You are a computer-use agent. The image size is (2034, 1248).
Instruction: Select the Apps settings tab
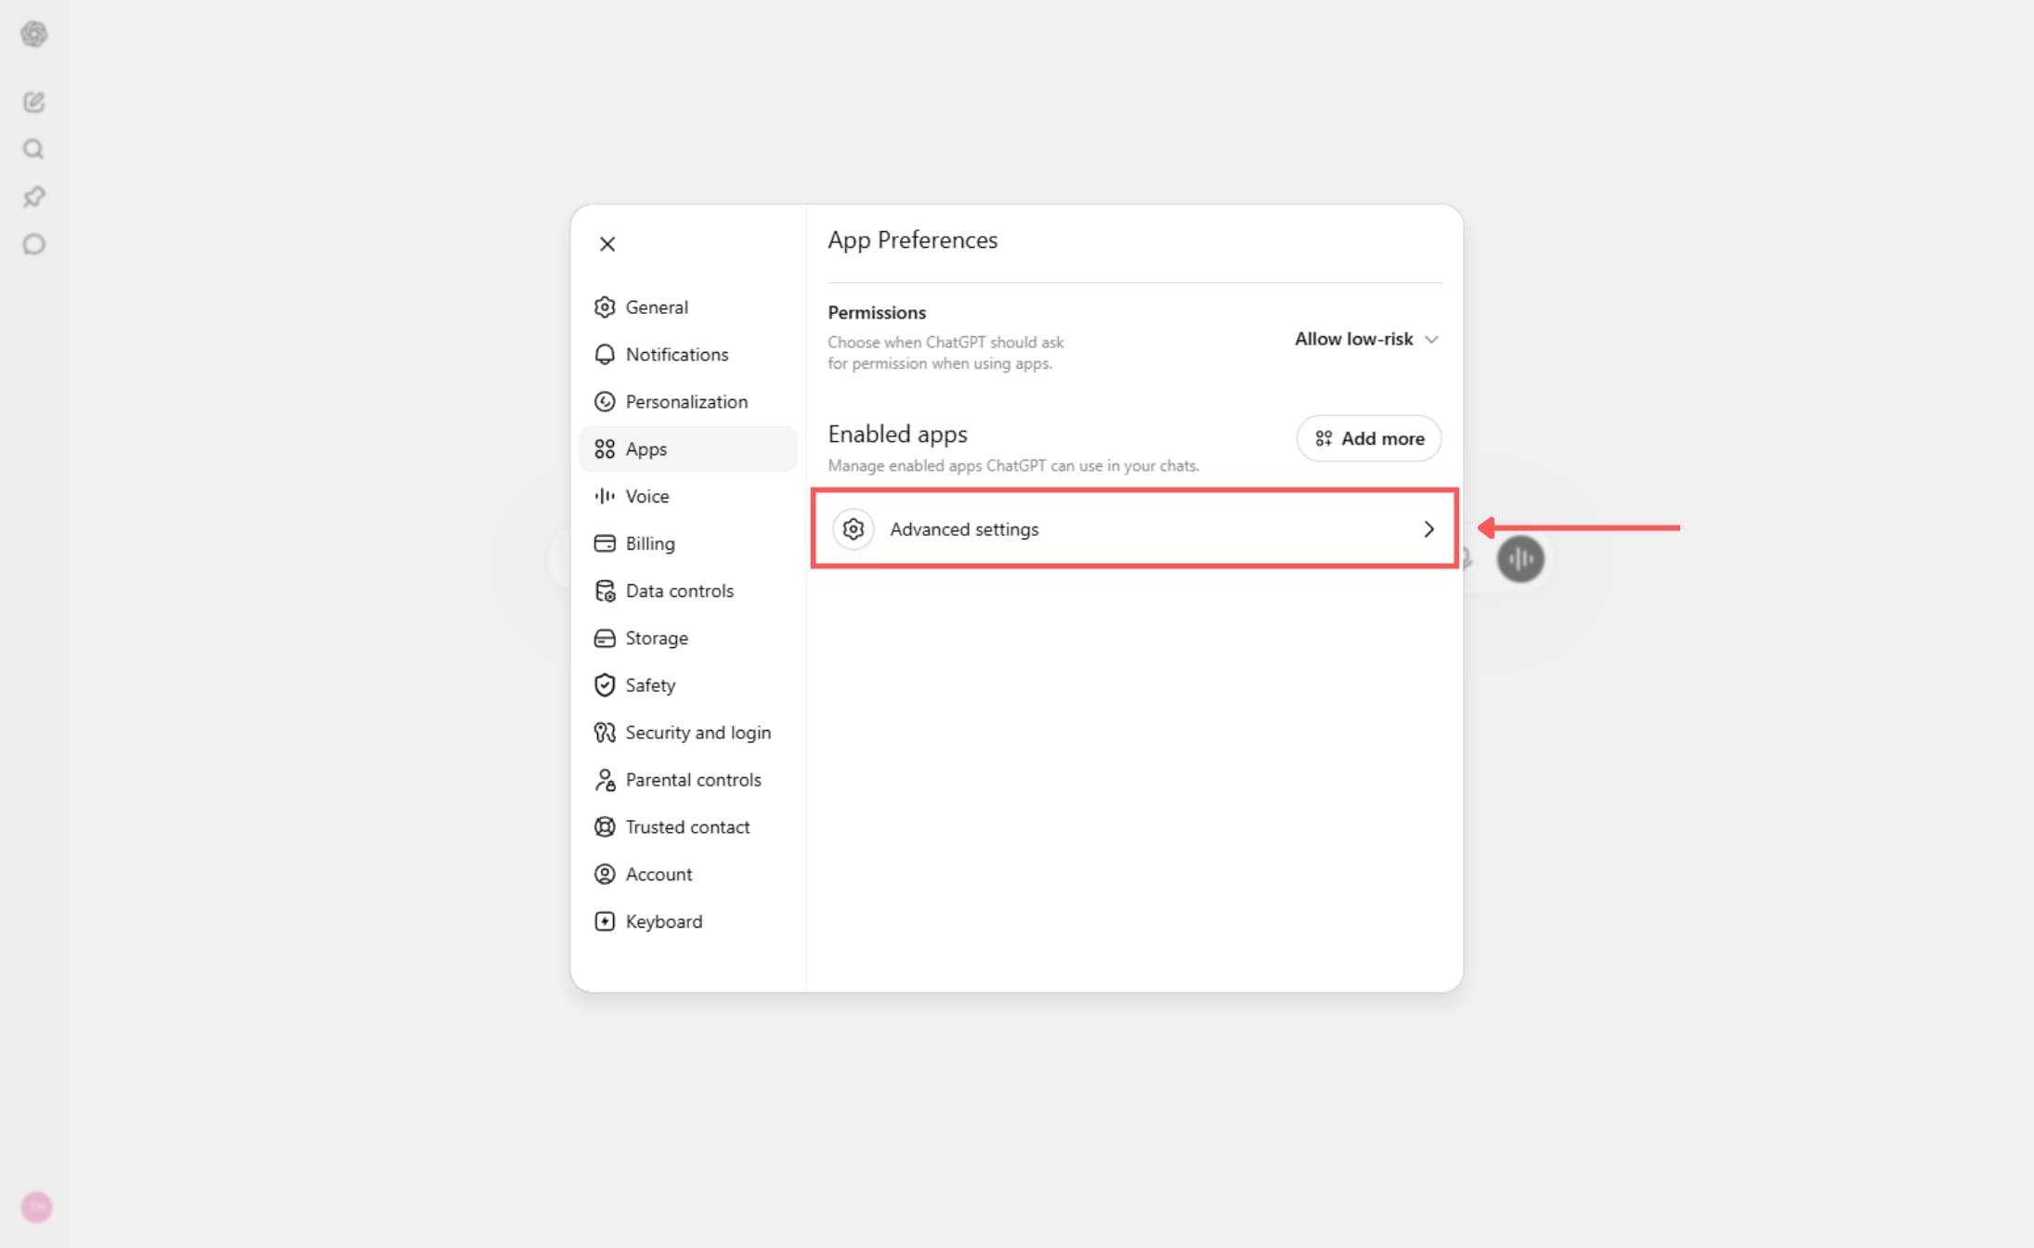pyautogui.click(x=688, y=449)
